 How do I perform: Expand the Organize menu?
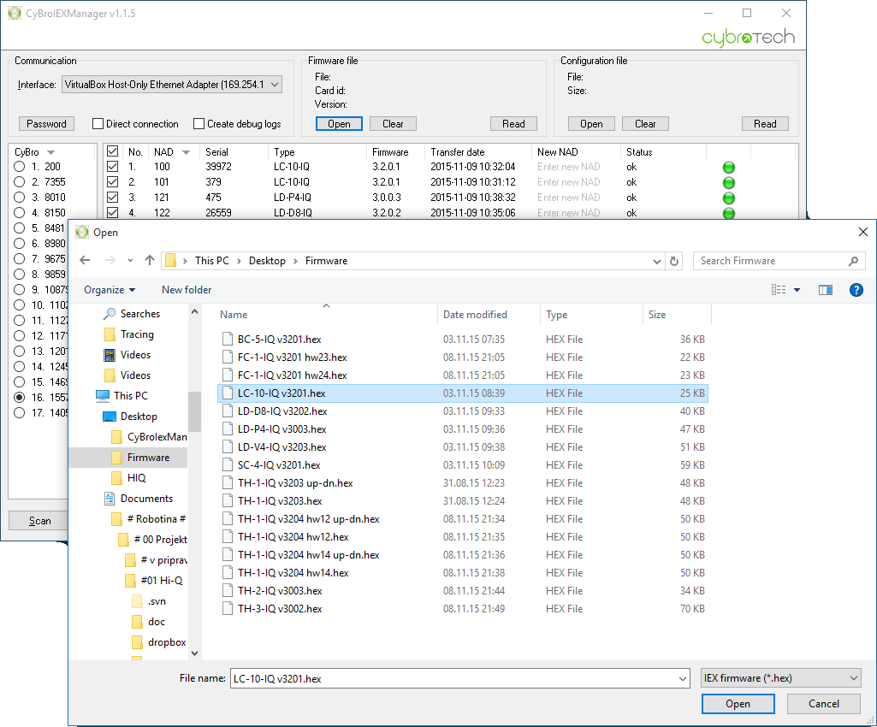pos(110,290)
